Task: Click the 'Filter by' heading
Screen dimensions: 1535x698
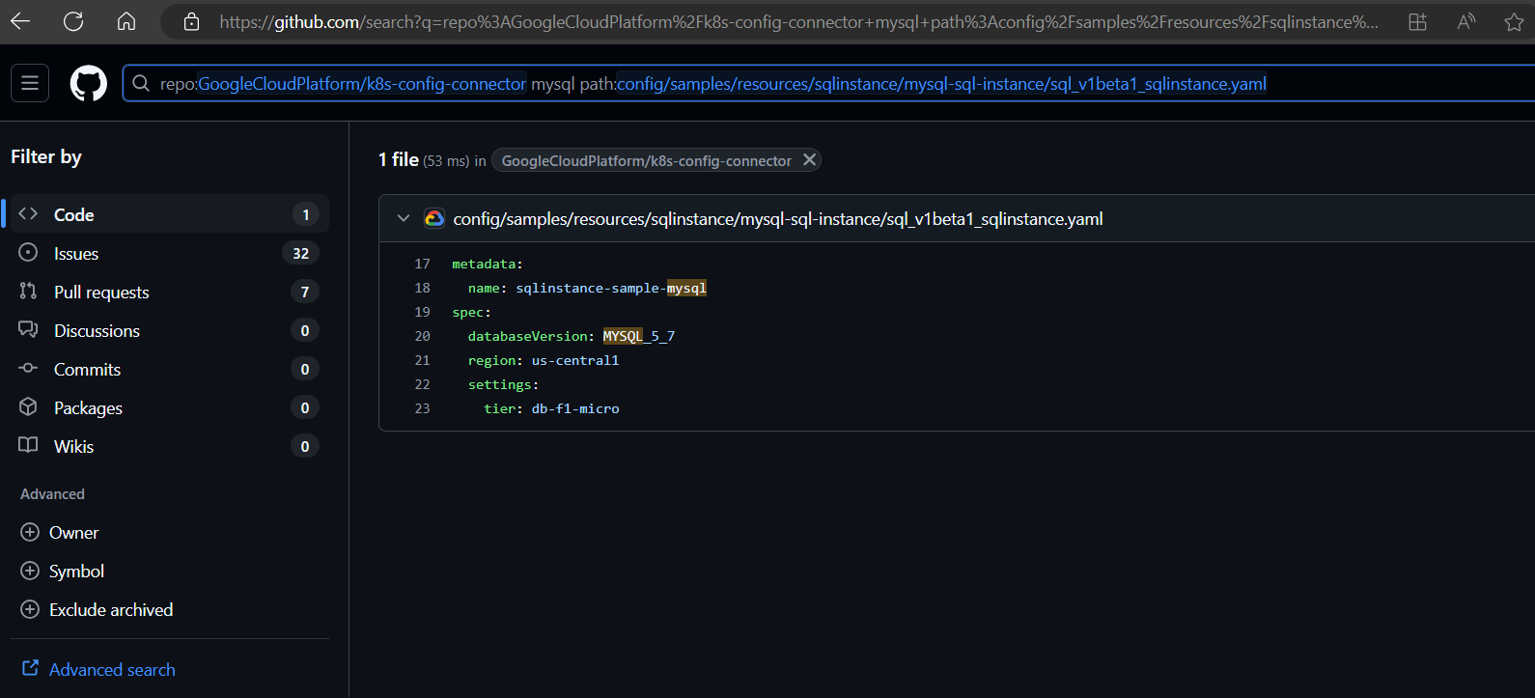Action: [x=46, y=156]
